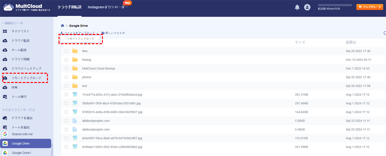Click the 転送量:0Bytes/5GB text
Image resolution: width=386 pixels, height=156 pixels.
tap(329, 9)
